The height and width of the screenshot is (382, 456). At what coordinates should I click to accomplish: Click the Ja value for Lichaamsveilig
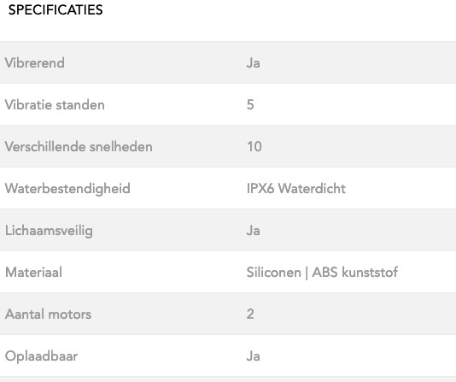tap(254, 231)
